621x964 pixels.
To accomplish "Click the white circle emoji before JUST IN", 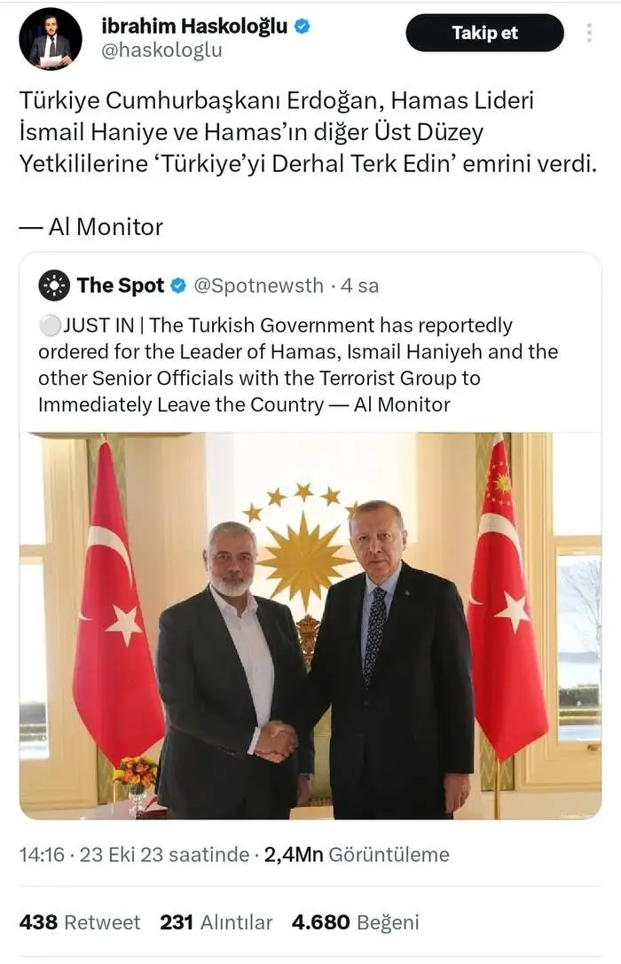I will [x=52, y=325].
